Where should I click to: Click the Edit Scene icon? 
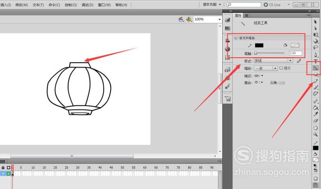(x=181, y=19)
